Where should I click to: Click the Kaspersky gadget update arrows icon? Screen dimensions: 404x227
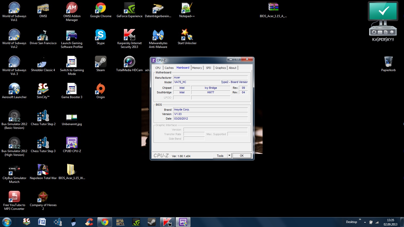pos(374,32)
